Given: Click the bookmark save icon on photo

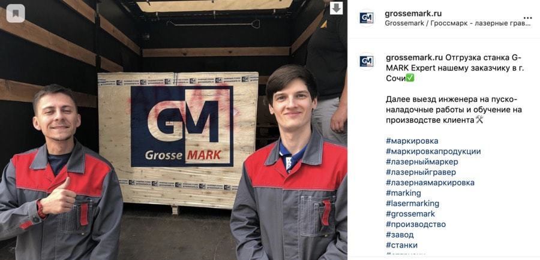Looking at the screenshot, I should [x=16, y=13].
